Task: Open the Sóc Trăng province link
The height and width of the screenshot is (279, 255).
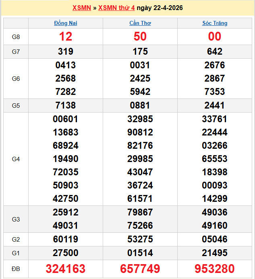Action: (215, 23)
